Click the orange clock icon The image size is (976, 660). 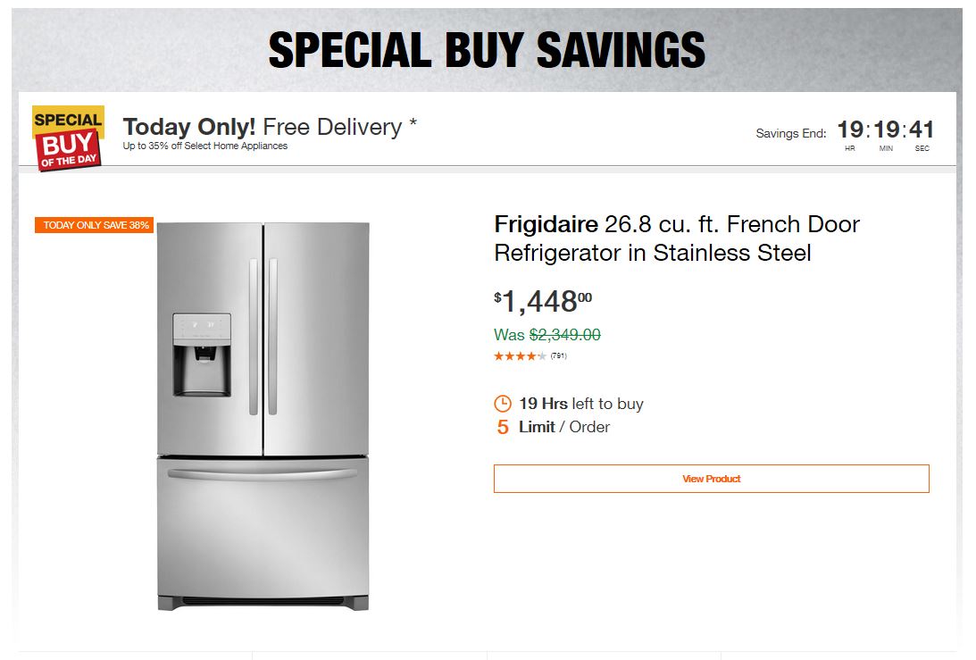pyautogui.click(x=503, y=404)
